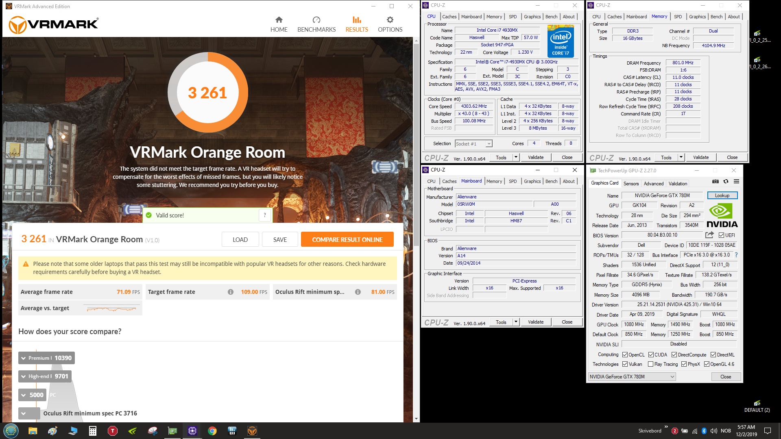
Task: Open Calculator from the taskbar
Action: tap(93, 431)
